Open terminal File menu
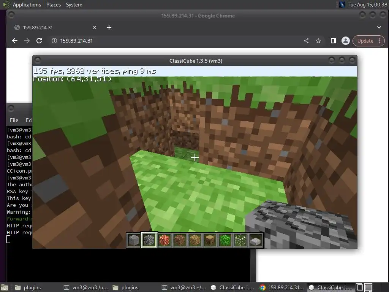The image size is (389, 292). pyautogui.click(x=14, y=120)
